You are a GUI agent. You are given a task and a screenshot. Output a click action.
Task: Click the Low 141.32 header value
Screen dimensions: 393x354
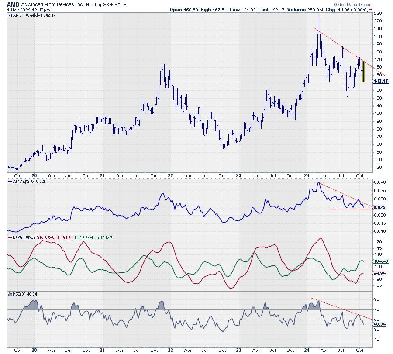[x=242, y=10]
